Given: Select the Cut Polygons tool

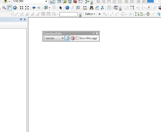Looking at the screenshot, I should tap(148, 14).
